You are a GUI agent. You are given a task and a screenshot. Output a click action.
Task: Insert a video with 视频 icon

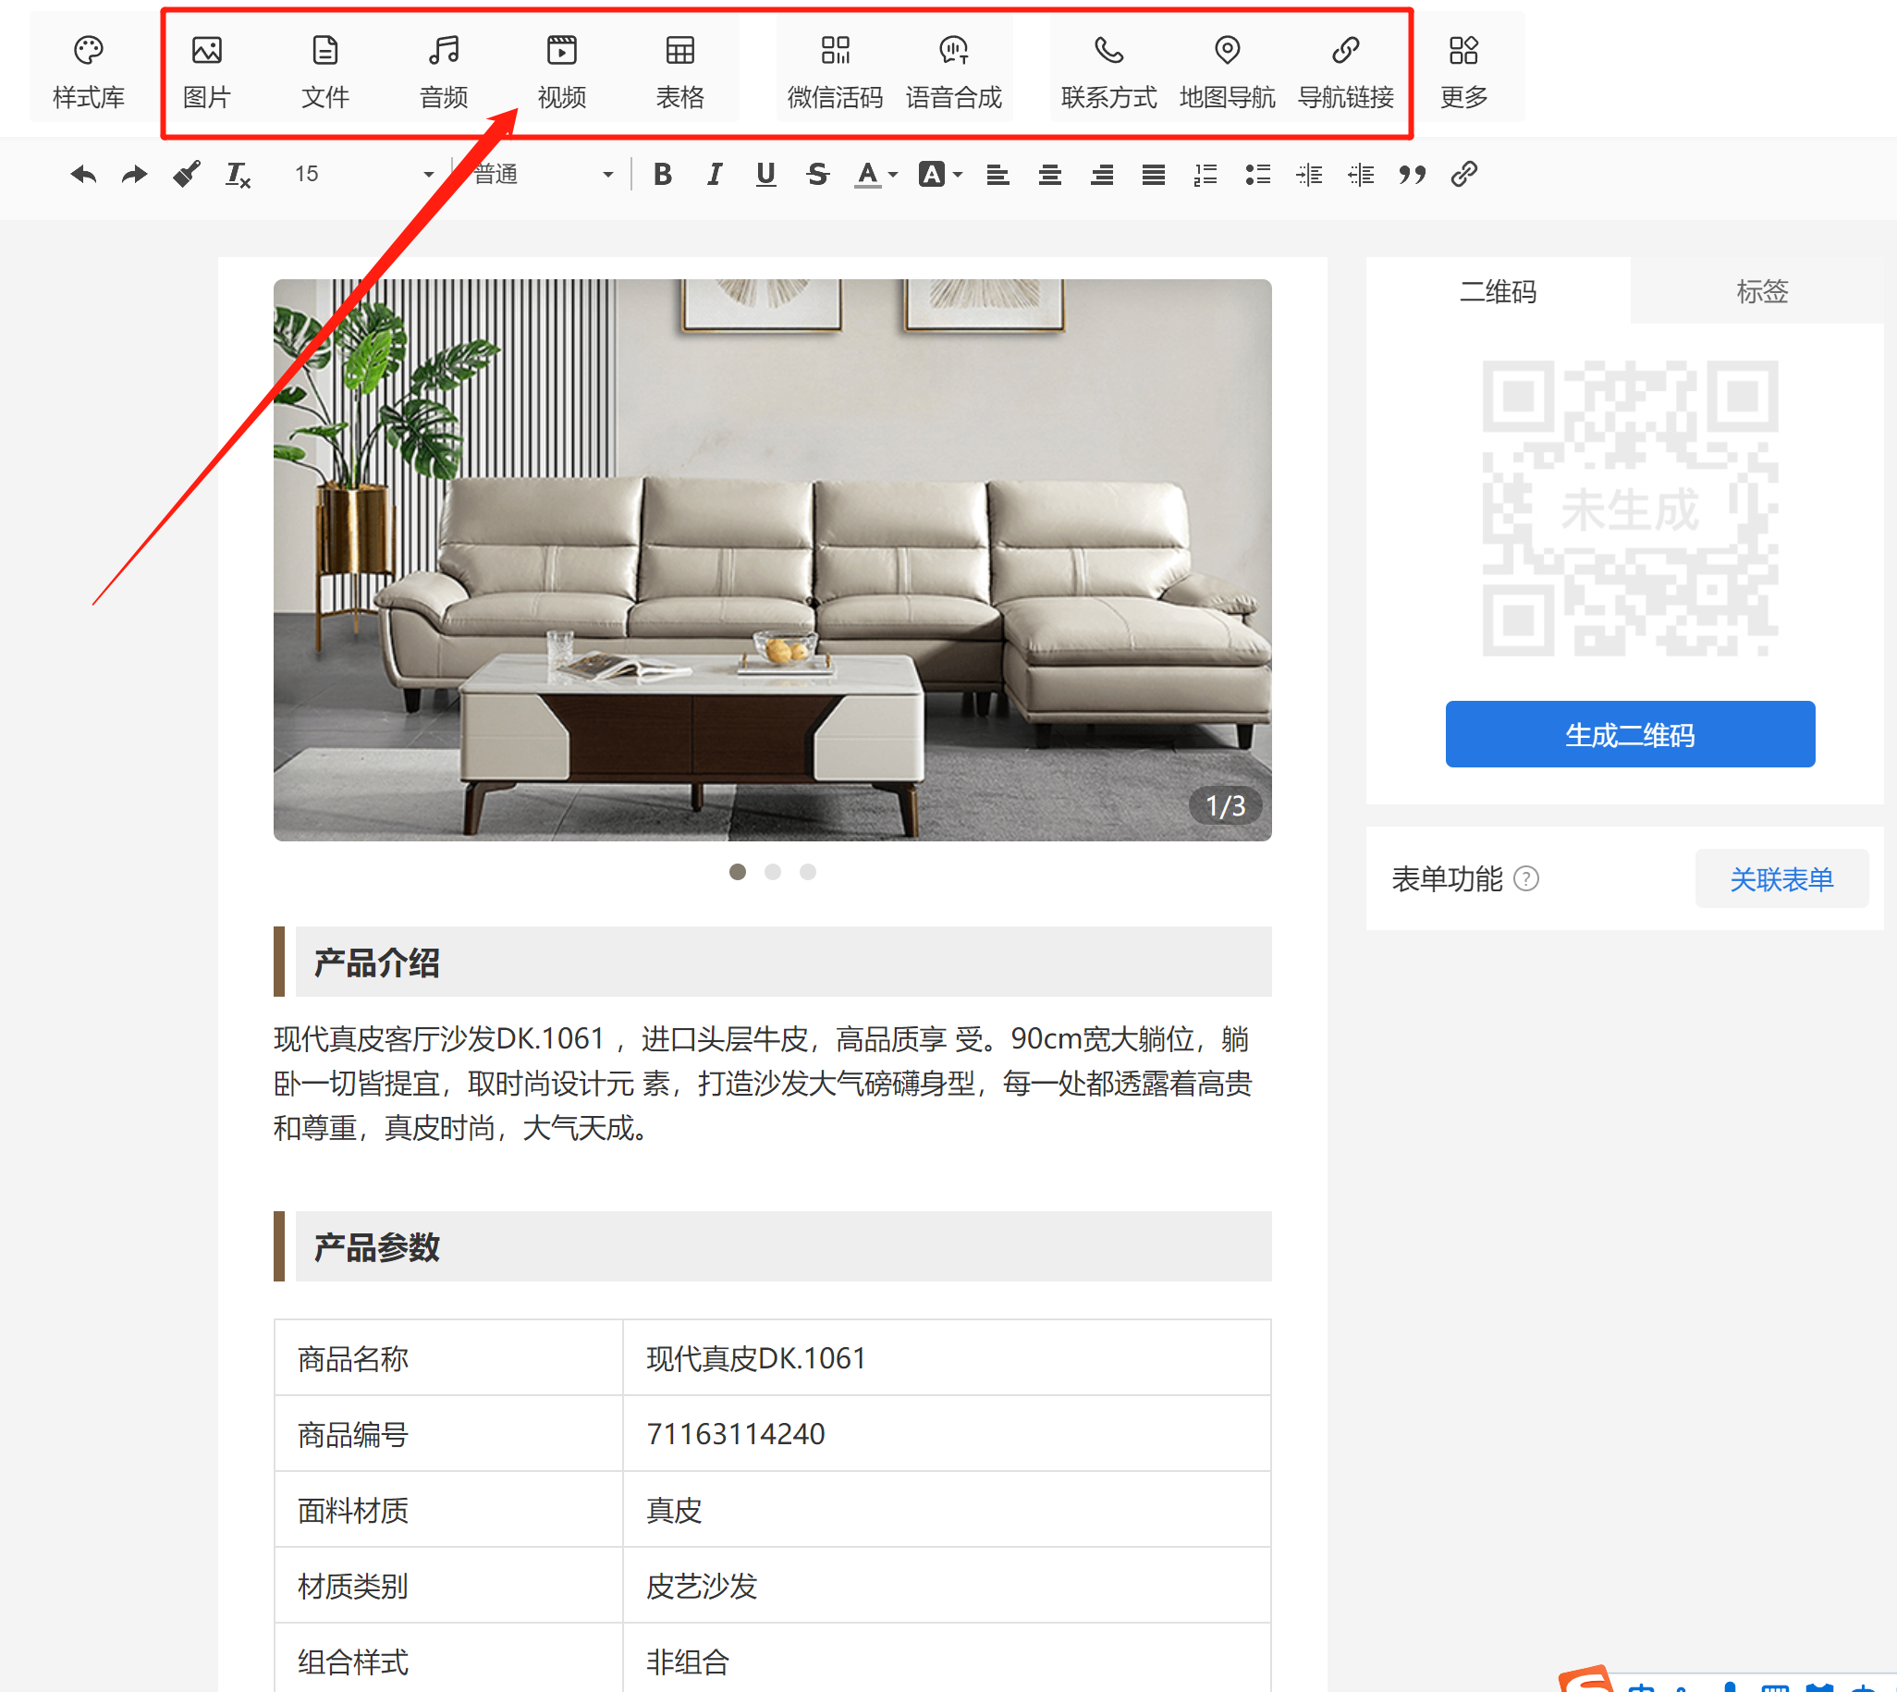pyautogui.click(x=561, y=68)
